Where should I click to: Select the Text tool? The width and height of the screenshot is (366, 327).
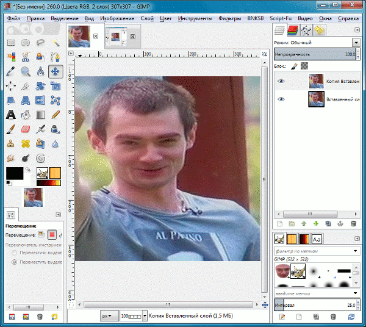pos(11,115)
